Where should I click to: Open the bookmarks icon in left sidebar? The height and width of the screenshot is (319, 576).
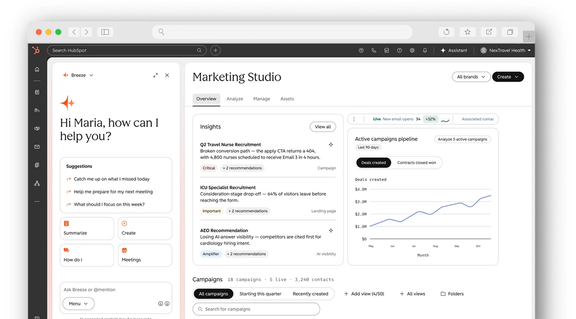point(37,93)
